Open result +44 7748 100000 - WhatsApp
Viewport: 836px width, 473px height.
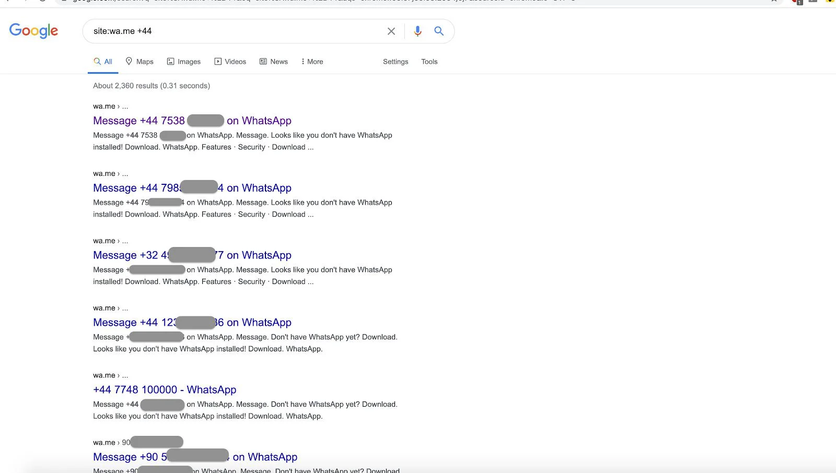pos(165,390)
